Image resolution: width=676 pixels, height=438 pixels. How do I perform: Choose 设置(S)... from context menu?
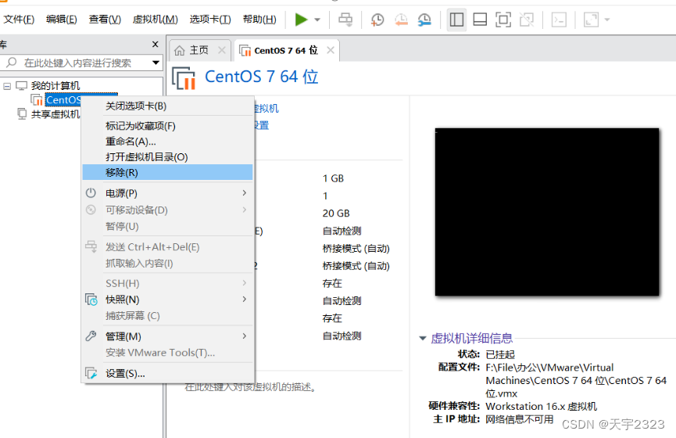click(167, 374)
